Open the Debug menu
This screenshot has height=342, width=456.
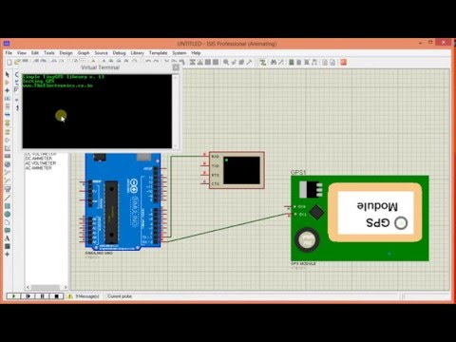pos(119,53)
